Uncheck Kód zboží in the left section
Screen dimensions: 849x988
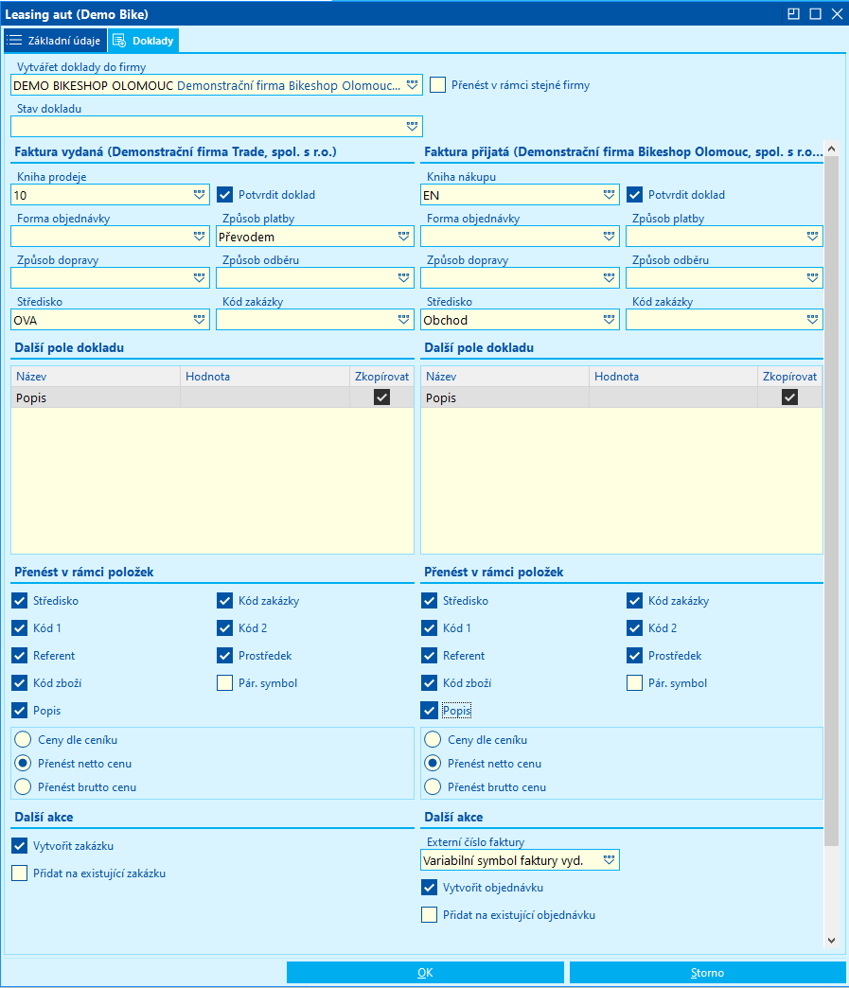pyautogui.click(x=20, y=683)
